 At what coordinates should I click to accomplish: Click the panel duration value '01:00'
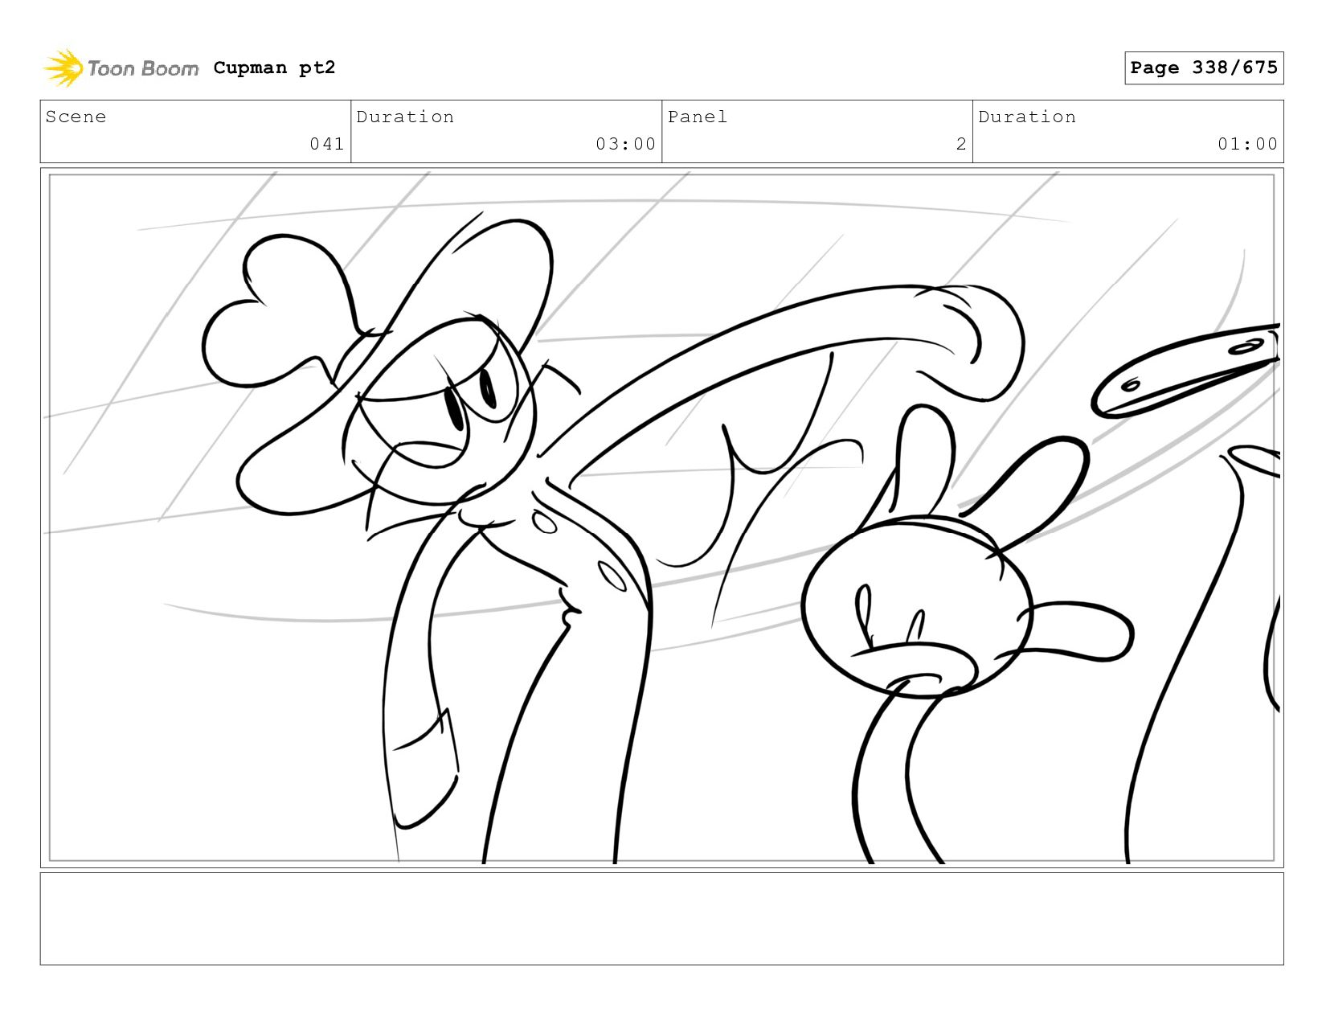tap(1247, 144)
